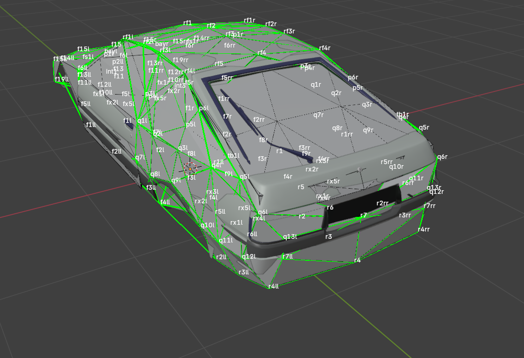Select the r4rr vertex label
The height and width of the screenshot is (358, 524).
click(424, 229)
